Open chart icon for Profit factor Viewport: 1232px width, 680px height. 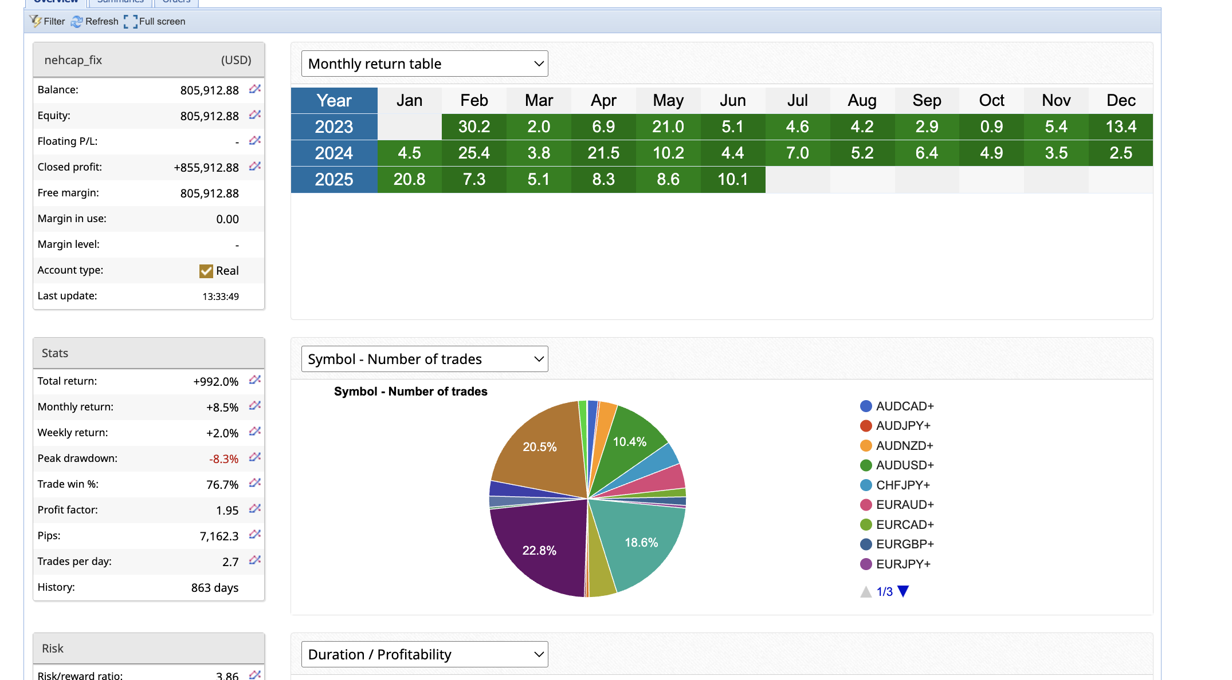point(255,508)
